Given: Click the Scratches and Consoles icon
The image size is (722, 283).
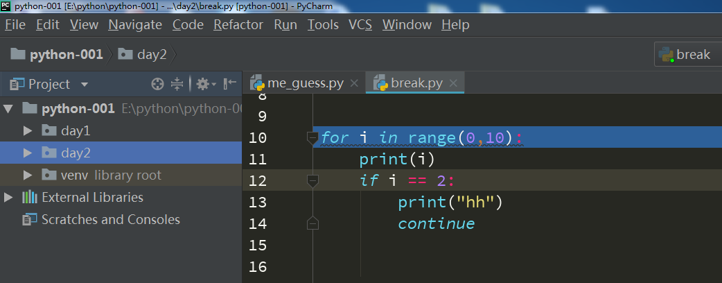Looking at the screenshot, I should 29,220.
